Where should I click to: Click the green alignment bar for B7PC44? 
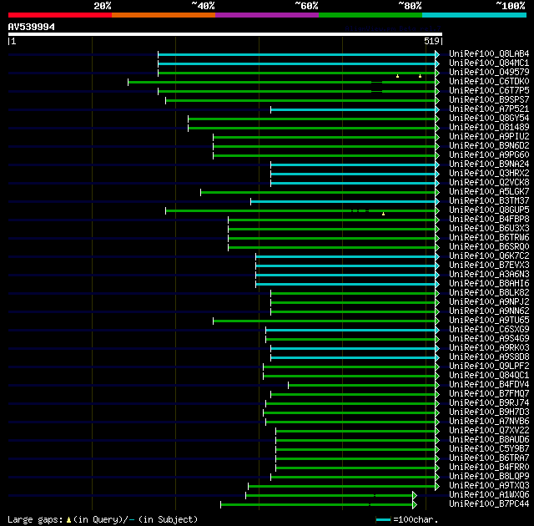coord(317,504)
